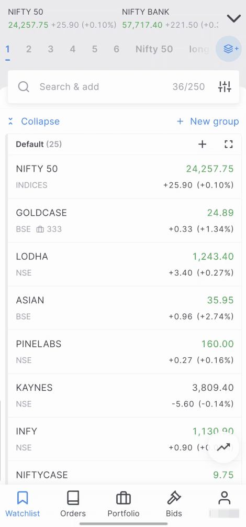Image resolution: width=246 pixels, height=527 pixels.
Task: Create a New group
Action: pos(208,122)
